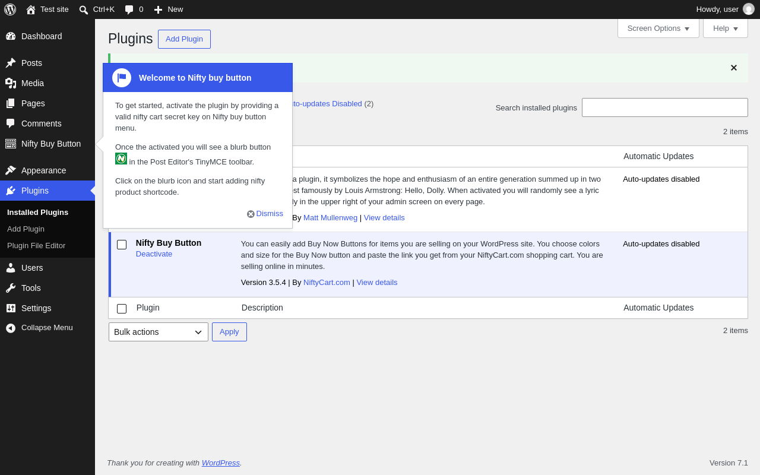This screenshot has width=760, height=475.
Task: Click the green Nifty blurb icon
Action: [x=121, y=159]
